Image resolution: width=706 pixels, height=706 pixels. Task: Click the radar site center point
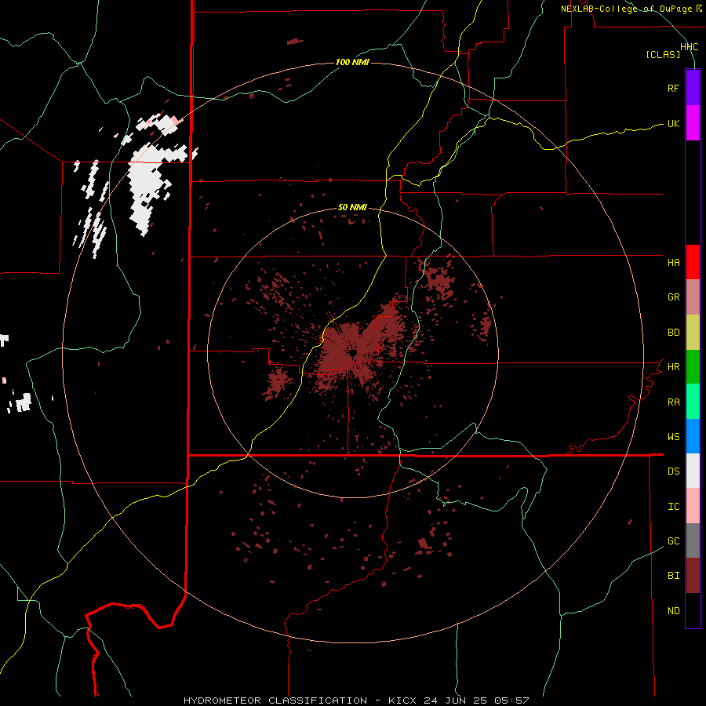pos(352,352)
